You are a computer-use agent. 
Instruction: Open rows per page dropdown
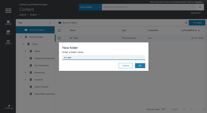click(x=164, y=109)
